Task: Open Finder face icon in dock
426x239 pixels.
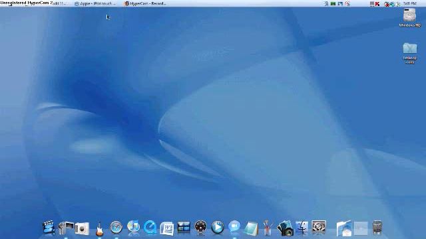Action: (302, 227)
